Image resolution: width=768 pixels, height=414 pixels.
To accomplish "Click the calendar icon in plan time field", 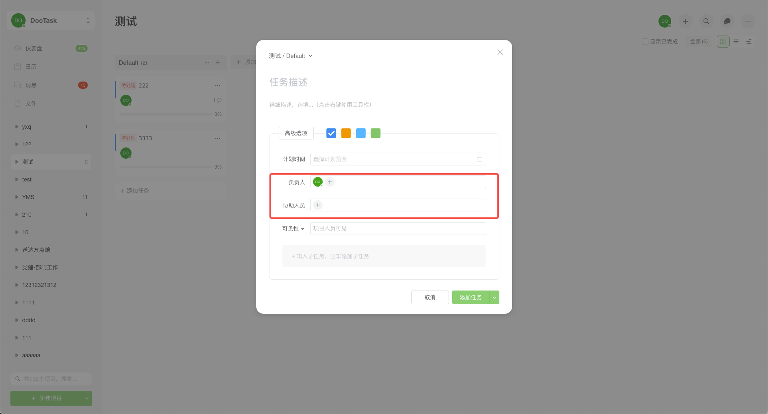I will (x=479, y=159).
